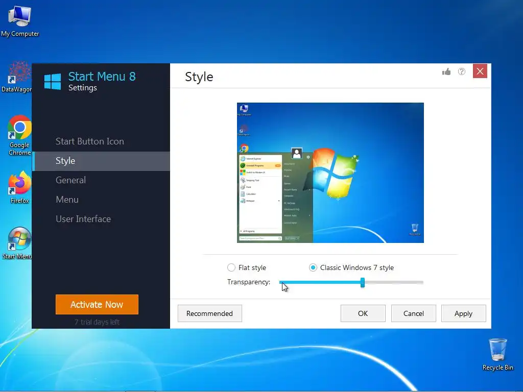The width and height of the screenshot is (523, 392).
Task: Click the Activate Now button
Action: coord(97,304)
